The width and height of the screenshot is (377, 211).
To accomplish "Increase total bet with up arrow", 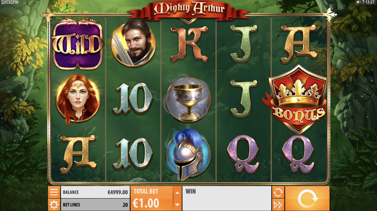I will [177, 192].
